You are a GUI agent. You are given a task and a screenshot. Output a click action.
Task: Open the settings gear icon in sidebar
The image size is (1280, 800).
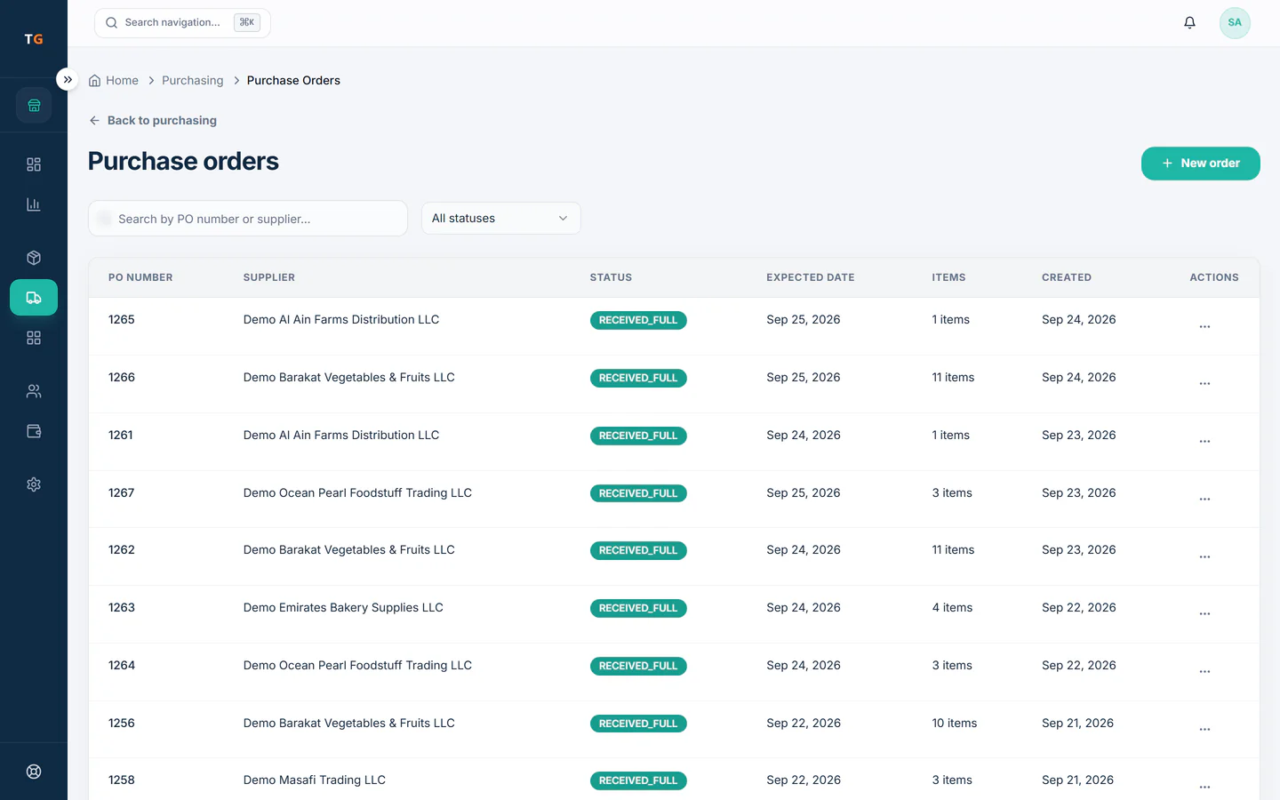click(34, 484)
